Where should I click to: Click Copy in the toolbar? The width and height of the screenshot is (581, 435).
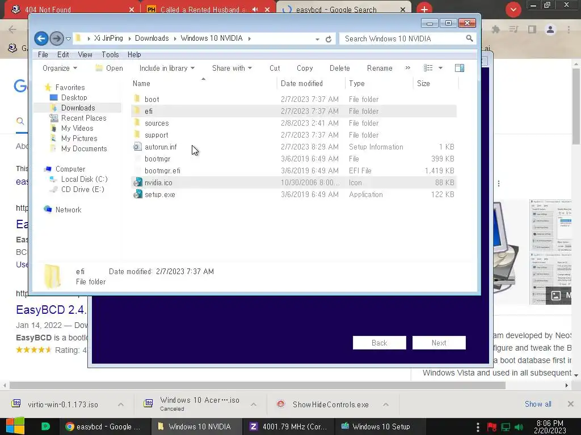[305, 68]
